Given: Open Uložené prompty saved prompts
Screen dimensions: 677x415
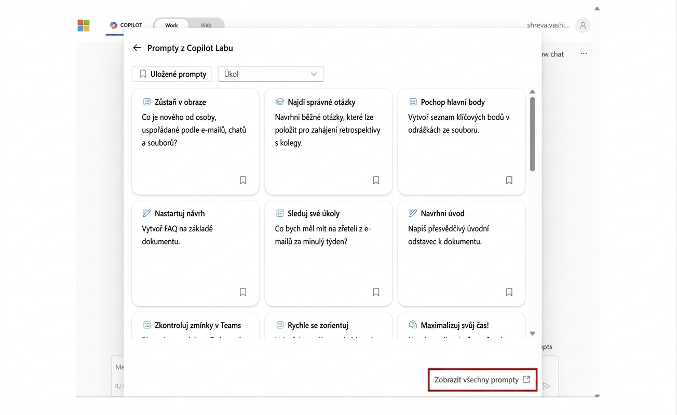Looking at the screenshot, I should 172,74.
